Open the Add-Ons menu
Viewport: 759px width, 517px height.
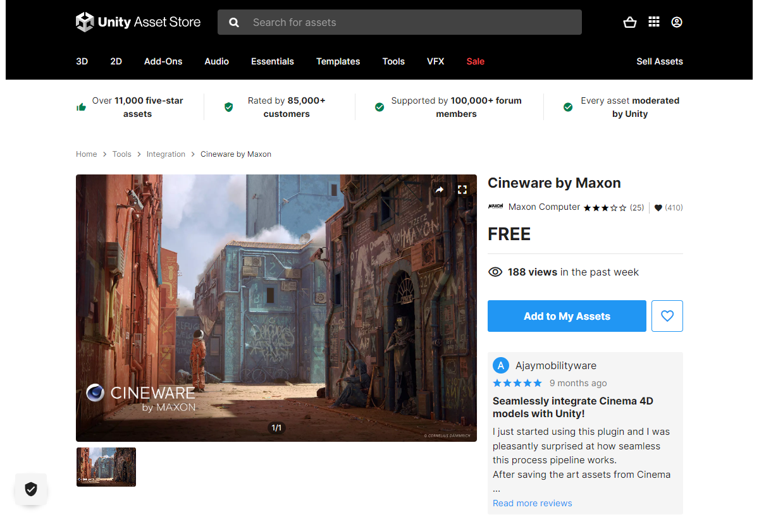163,61
